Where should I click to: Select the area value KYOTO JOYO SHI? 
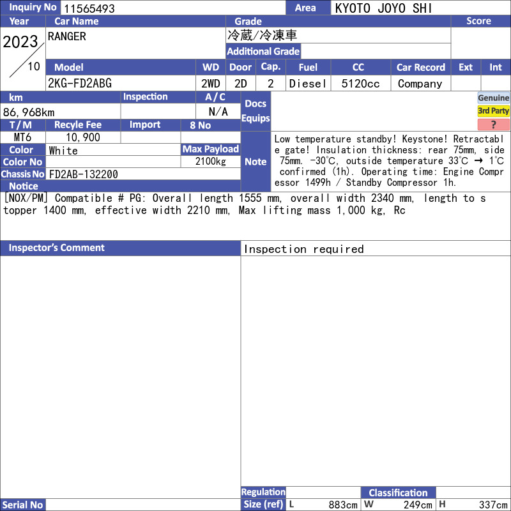click(384, 8)
